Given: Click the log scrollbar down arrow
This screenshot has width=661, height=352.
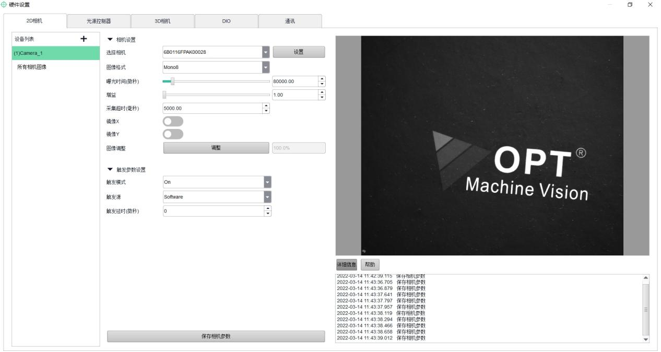Looking at the screenshot, I should click(x=646, y=339).
